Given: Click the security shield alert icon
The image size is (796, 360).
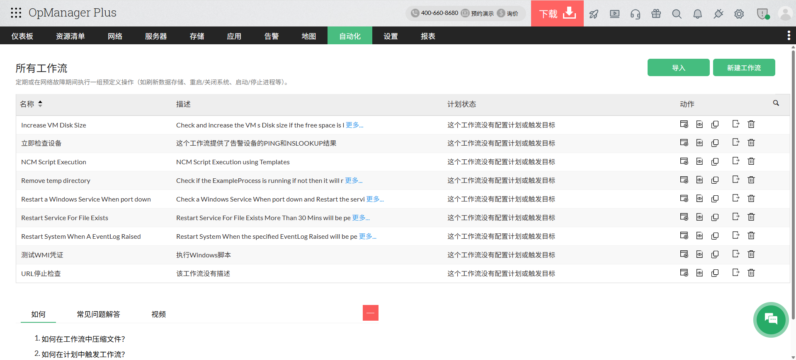Looking at the screenshot, I should pyautogui.click(x=763, y=14).
